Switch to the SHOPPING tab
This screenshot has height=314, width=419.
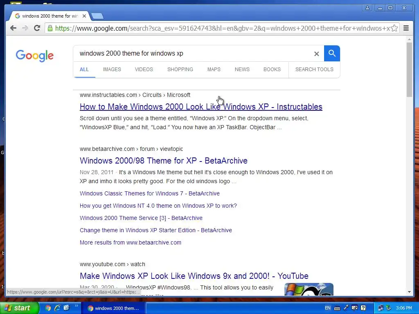(x=180, y=70)
